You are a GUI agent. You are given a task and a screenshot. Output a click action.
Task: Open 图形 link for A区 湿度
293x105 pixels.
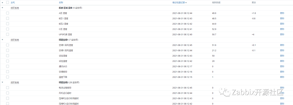[x=282, y=13]
